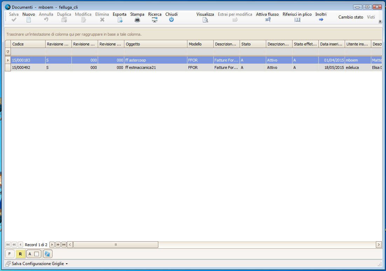Viewport: 386px width, 271px height.
Task: Click the Visualizza magnifier icon
Action: 205,20
